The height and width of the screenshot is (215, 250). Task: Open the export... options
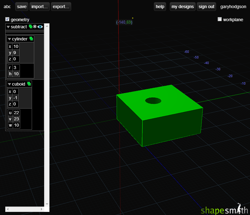(x=61, y=7)
